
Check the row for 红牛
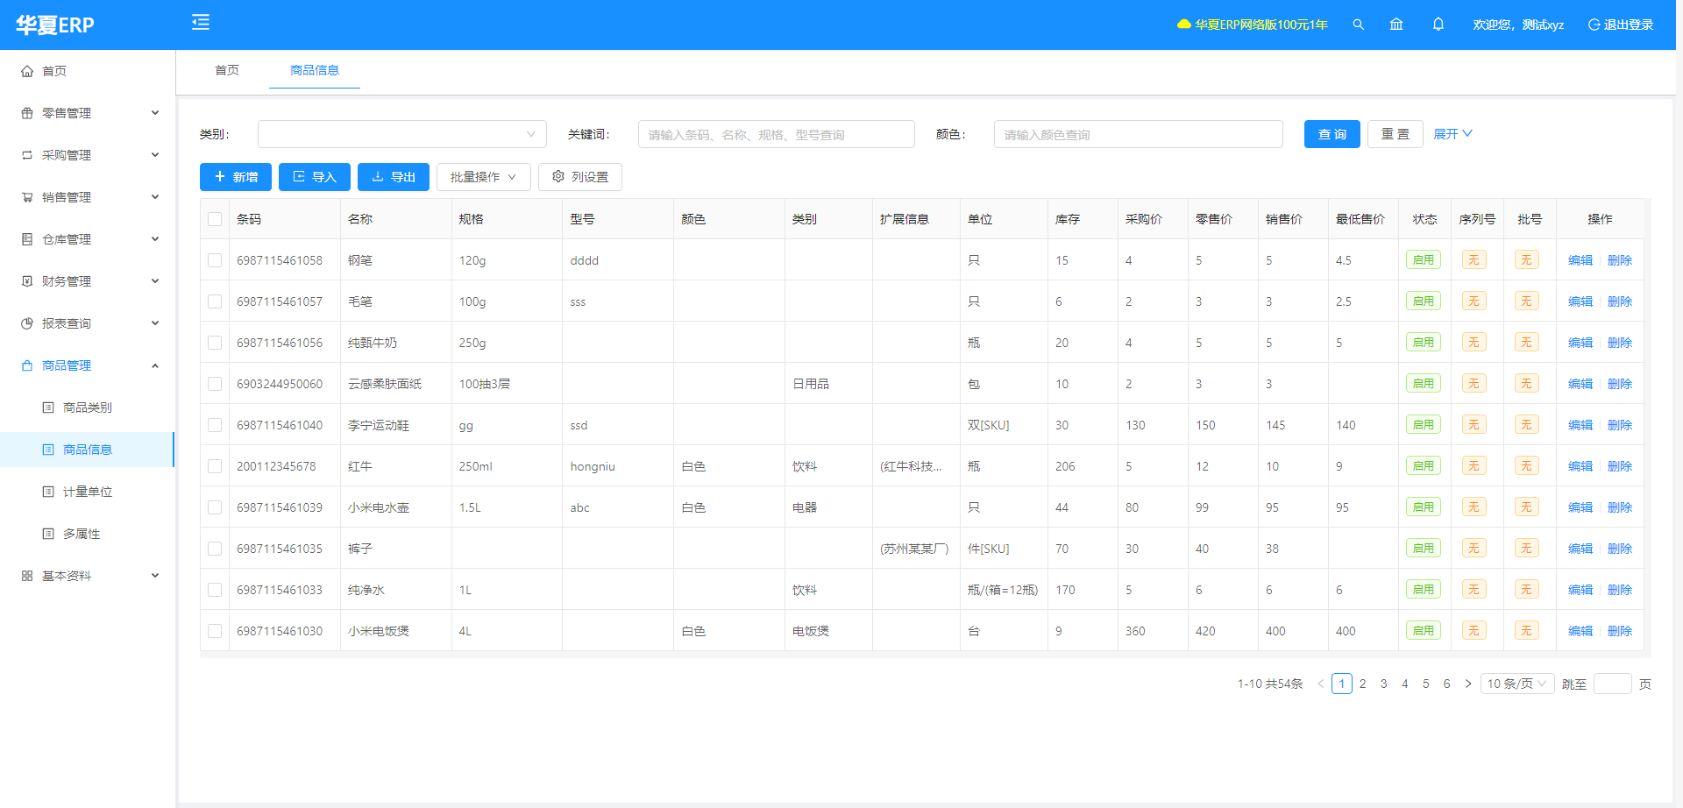[x=215, y=466]
